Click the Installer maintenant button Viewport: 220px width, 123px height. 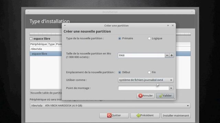click(176, 115)
